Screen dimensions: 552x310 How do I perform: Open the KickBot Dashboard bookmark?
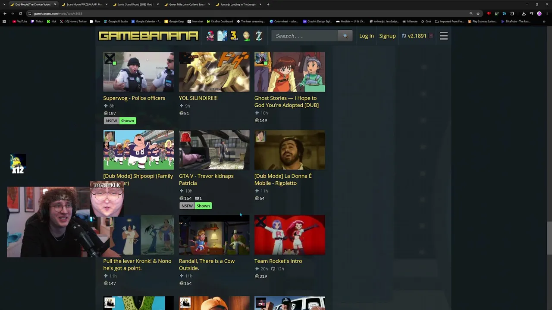(x=220, y=22)
